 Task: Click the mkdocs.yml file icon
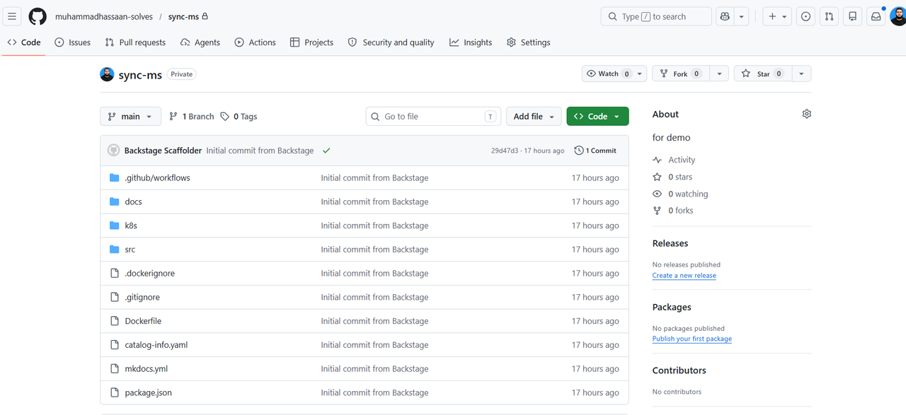(x=115, y=369)
